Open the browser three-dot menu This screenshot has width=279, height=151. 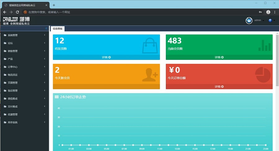pos(275,12)
